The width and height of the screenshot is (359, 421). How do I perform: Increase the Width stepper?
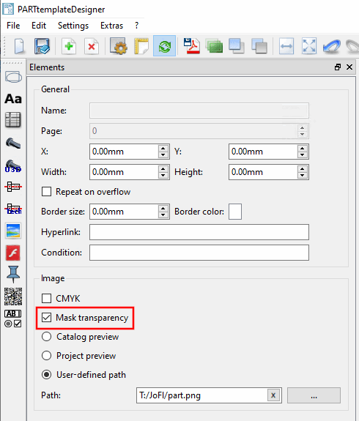[x=163, y=168]
